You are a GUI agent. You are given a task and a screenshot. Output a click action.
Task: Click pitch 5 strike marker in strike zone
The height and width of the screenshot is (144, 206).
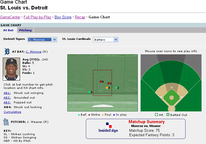pos(101,82)
